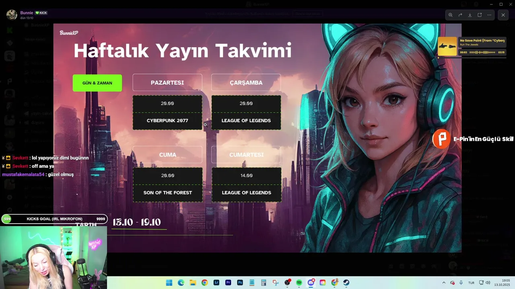Open clock and calendar showing 19:05

point(502,283)
